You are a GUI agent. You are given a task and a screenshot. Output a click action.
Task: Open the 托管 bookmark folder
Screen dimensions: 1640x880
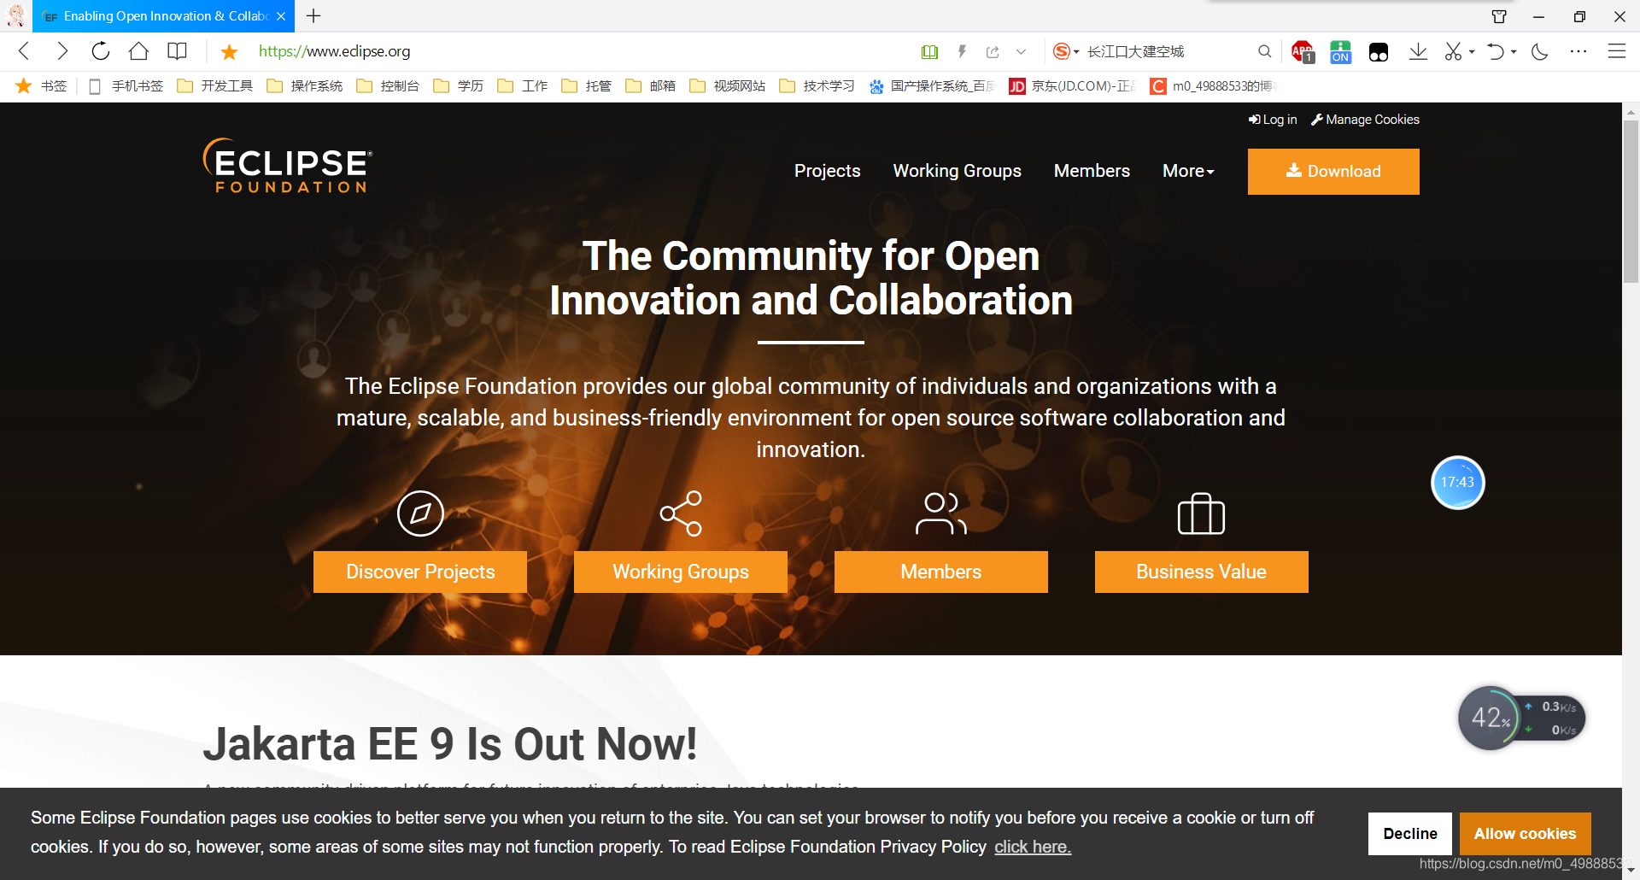[x=587, y=86]
